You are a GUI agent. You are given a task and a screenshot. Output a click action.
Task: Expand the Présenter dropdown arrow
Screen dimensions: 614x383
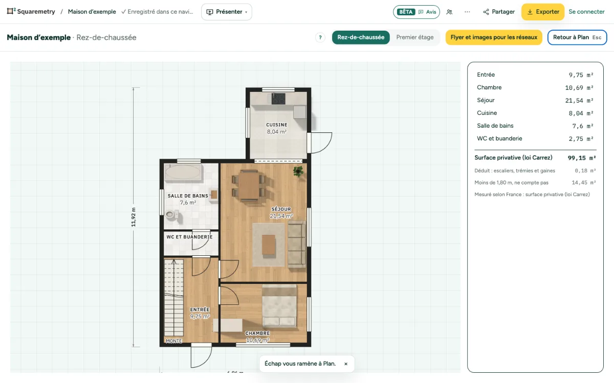[246, 12]
